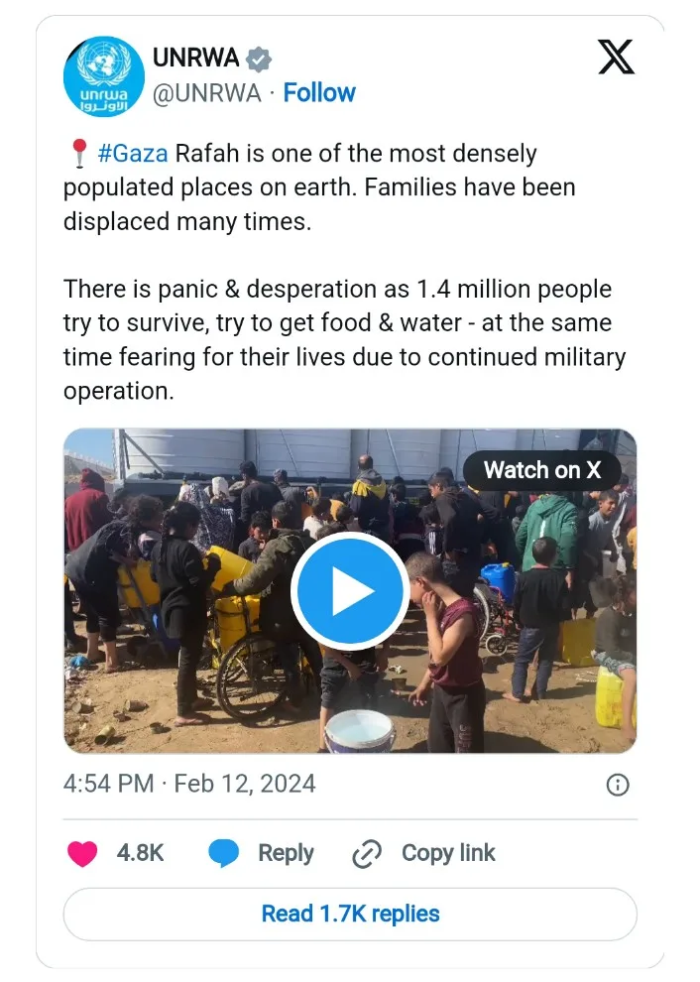Viewport: 700px width, 982px height.
Task: Follow the UNRWA account
Action: pos(319,93)
